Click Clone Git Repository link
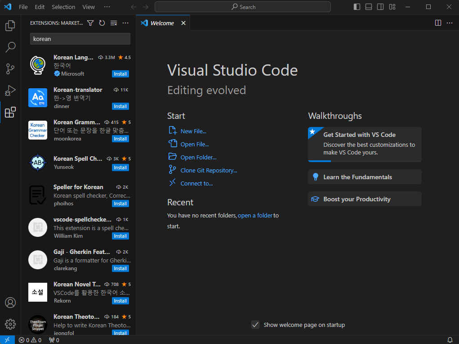Image resolution: width=459 pixels, height=344 pixels. point(209,170)
